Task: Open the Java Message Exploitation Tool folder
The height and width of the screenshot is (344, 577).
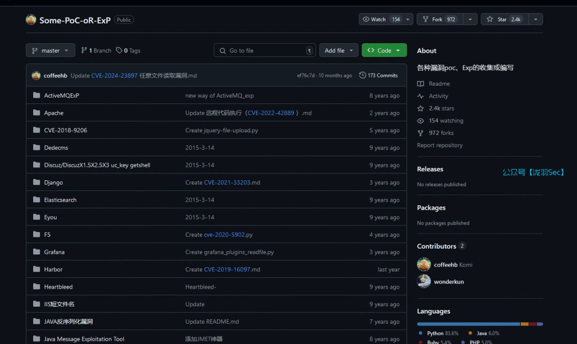Action: point(84,339)
